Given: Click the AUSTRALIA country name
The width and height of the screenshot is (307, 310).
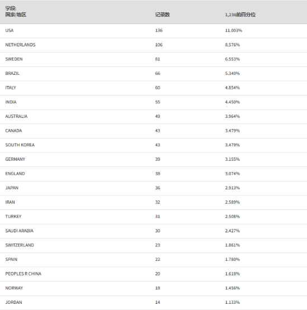Looking at the screenshot, I should pos(16,116).
